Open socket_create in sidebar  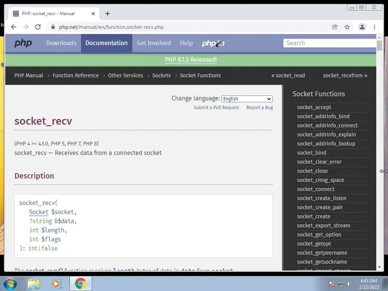tap(313, 216)
